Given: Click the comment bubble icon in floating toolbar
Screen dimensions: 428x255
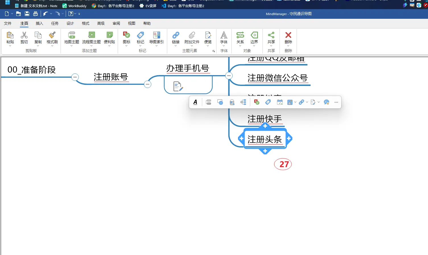Looking at the screenshot, I should point(326,102).
